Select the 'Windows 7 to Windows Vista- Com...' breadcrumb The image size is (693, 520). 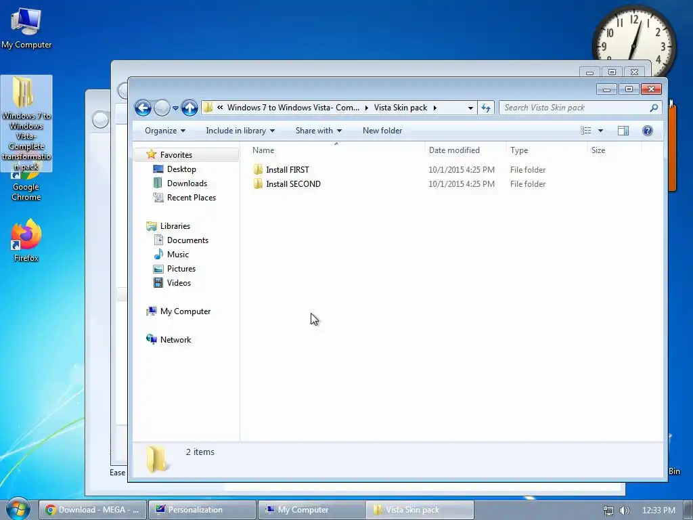point(293,108)
